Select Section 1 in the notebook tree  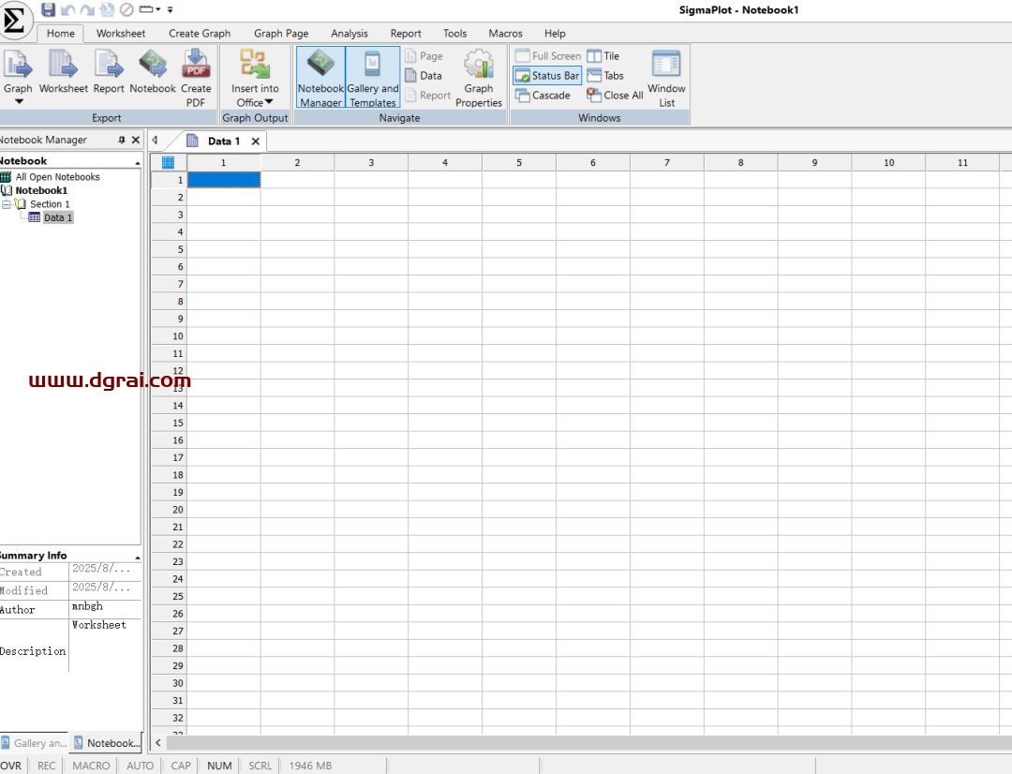(x=50, y=204)
